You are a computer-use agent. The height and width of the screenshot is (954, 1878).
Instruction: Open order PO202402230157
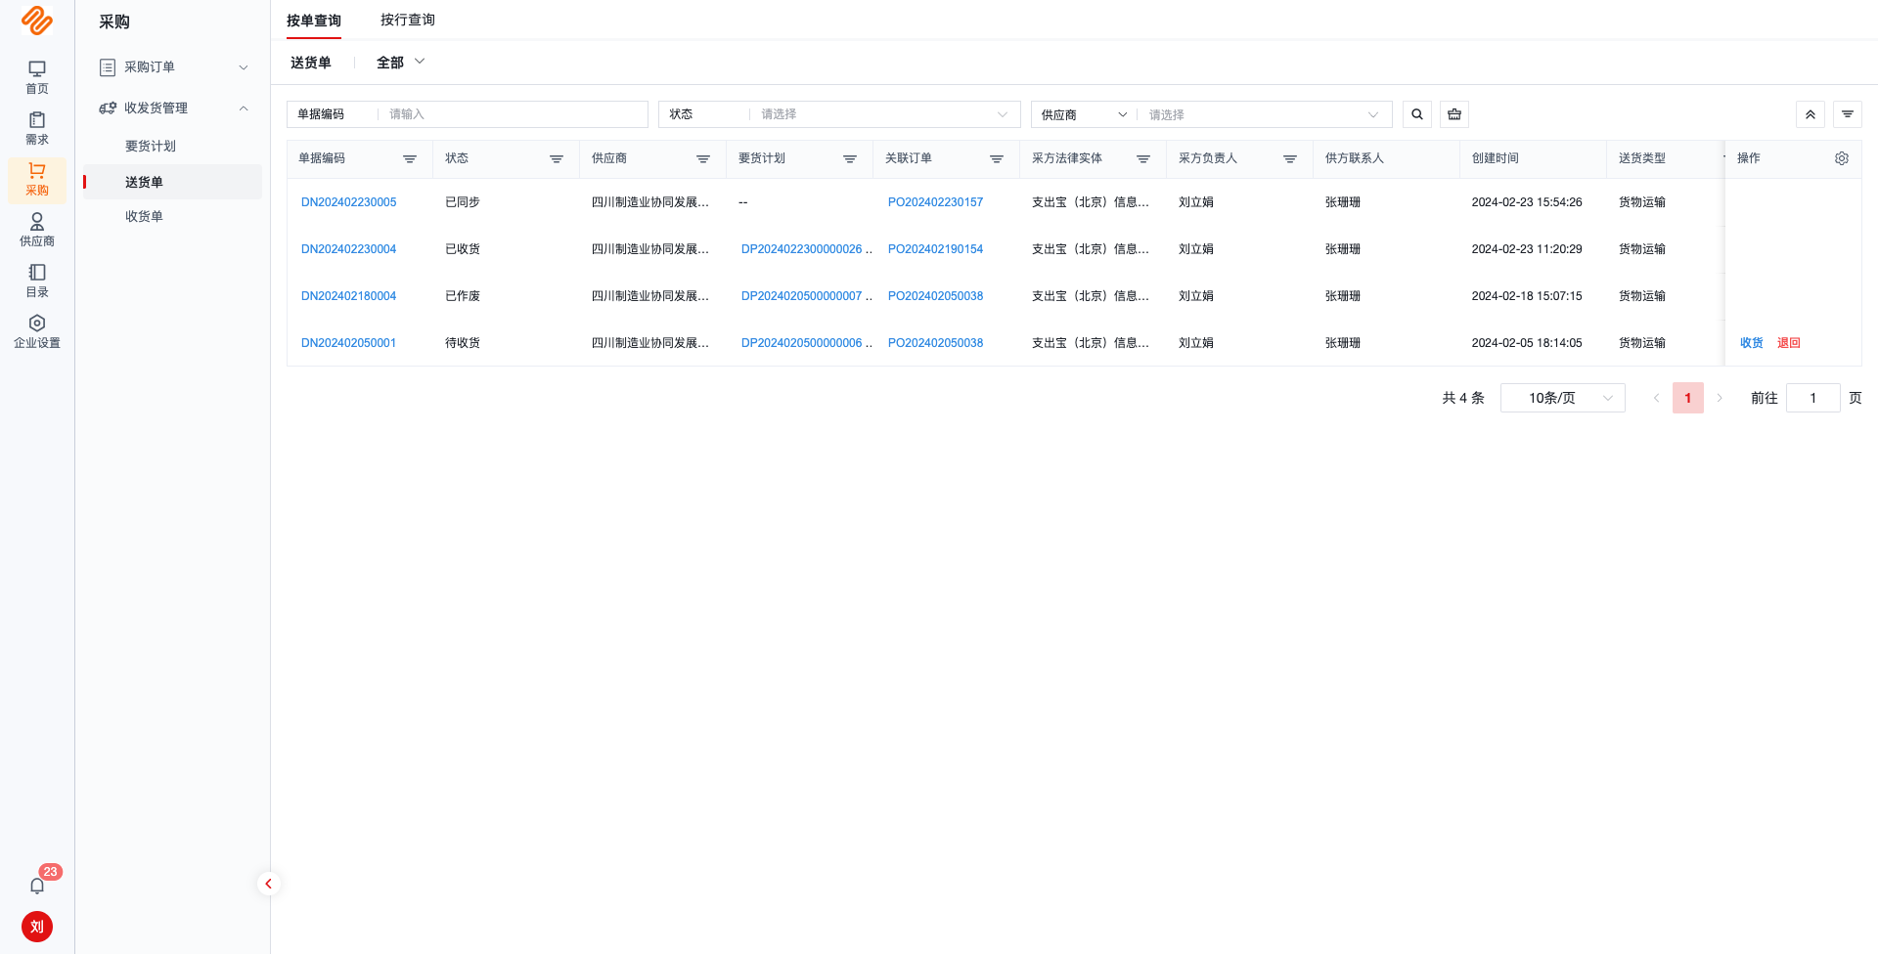click(935, 202)
